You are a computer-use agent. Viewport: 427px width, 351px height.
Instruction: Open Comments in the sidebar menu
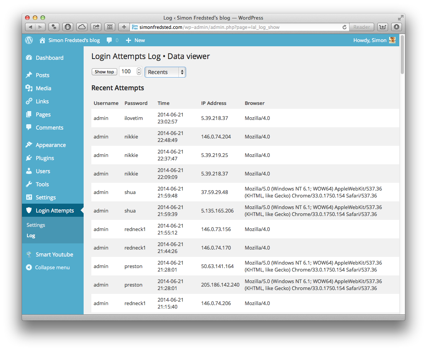tap(49, 128)
